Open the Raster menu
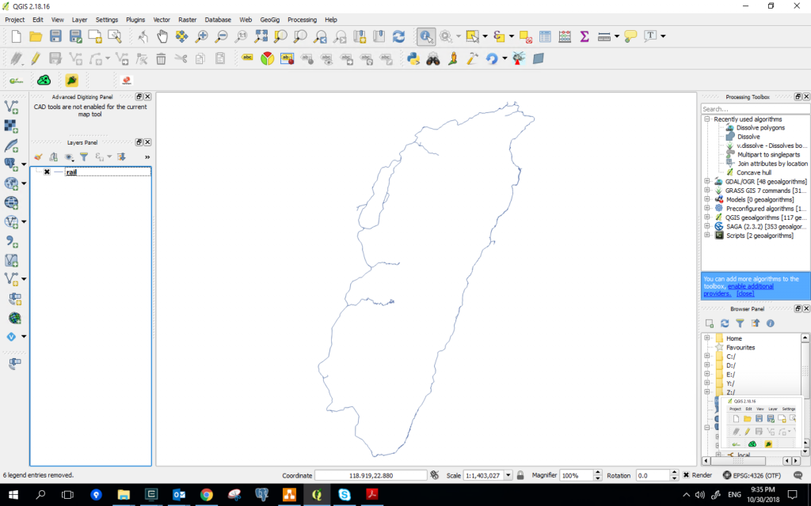The height and width of the screenshot is (506, 811). click(187, 20)
